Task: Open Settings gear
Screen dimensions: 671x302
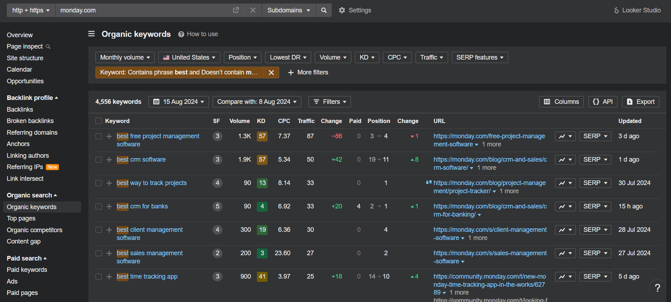Action: (355, 10)
